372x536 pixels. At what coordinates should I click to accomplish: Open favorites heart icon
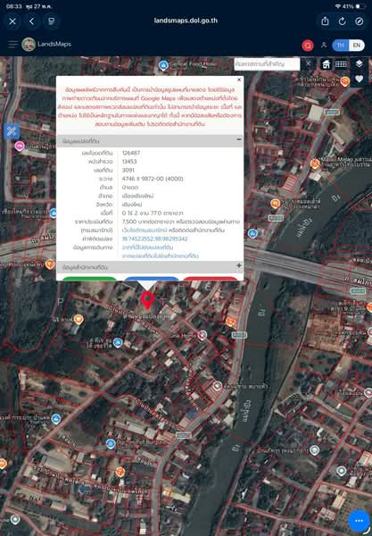[x=359, y=79]
